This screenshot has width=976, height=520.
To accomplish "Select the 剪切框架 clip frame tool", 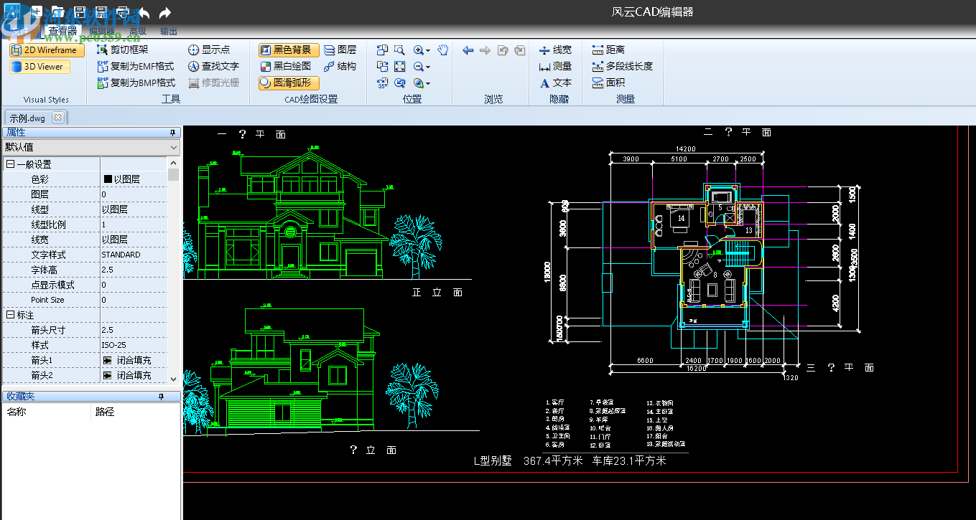I will point(122,49).
